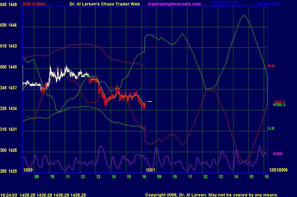
Task: Click the 16:24:03 timestamp in status line
Action: tap(8, 195)
